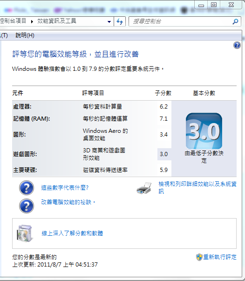Open 檢視和列印詳細效能以及系統資訊 link
Viewport: 245px width, 281px height.
point(197,188)
